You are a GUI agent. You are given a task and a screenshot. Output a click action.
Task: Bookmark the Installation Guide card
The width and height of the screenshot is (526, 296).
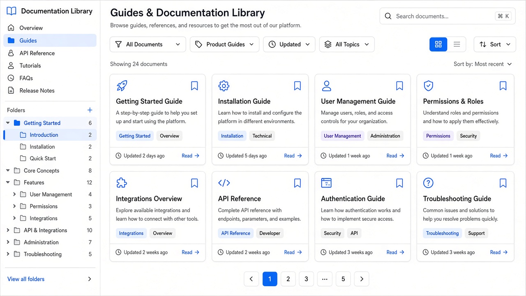click(298, 86)
